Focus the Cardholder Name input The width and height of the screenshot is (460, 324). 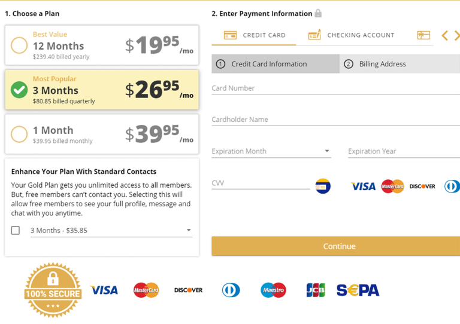335,120
